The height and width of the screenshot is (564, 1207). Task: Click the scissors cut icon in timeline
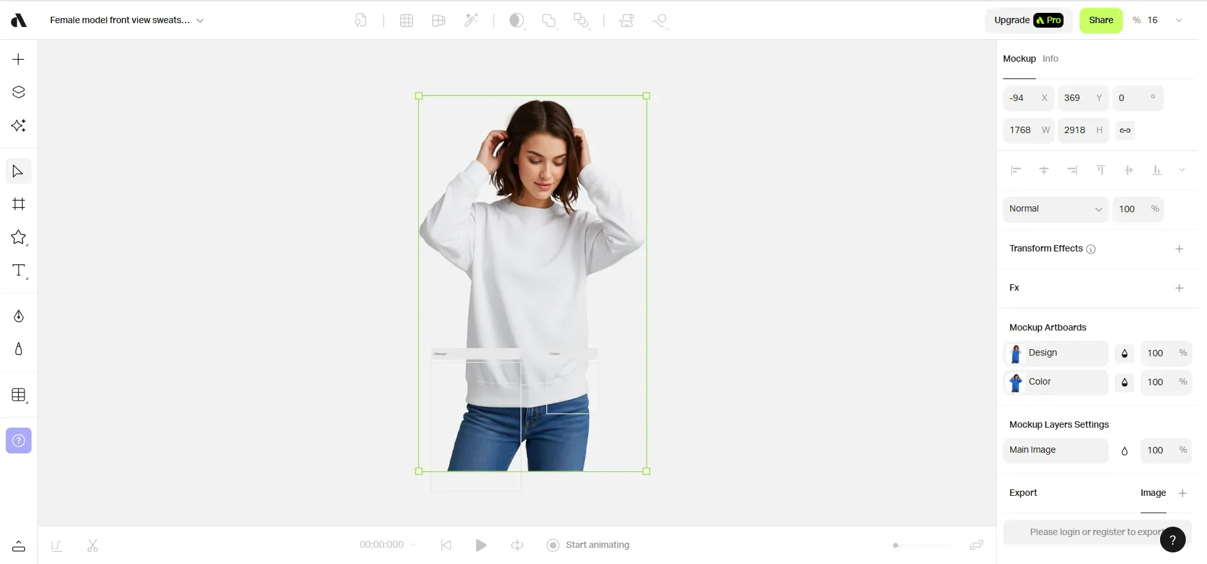click(x=93, y=545)
